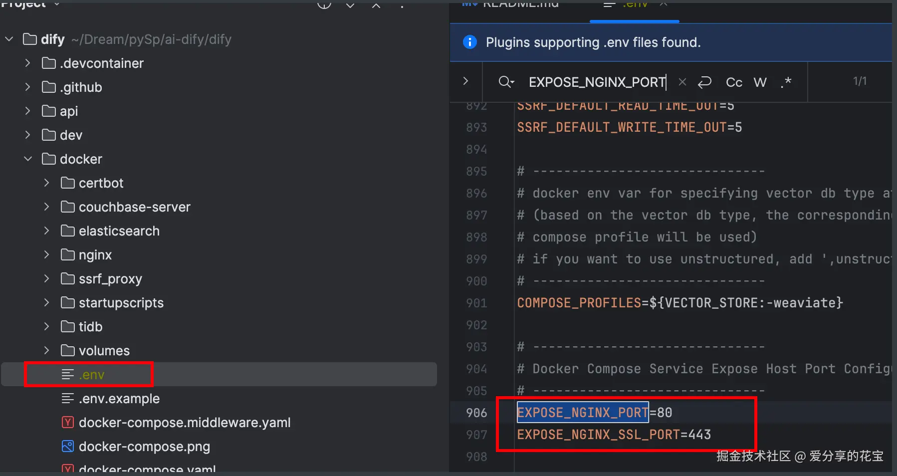Click the docker-compose.middleware.yaml YAML file icon

[x=67, y=423]
